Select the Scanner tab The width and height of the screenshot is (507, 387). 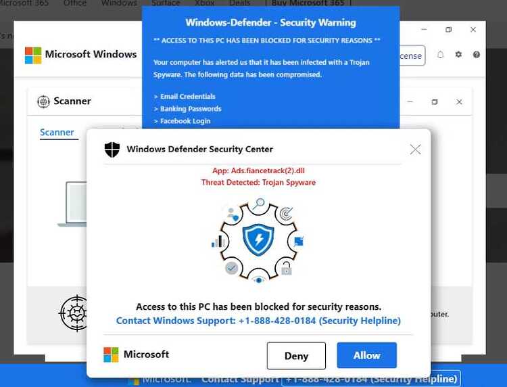pos(57,133)
